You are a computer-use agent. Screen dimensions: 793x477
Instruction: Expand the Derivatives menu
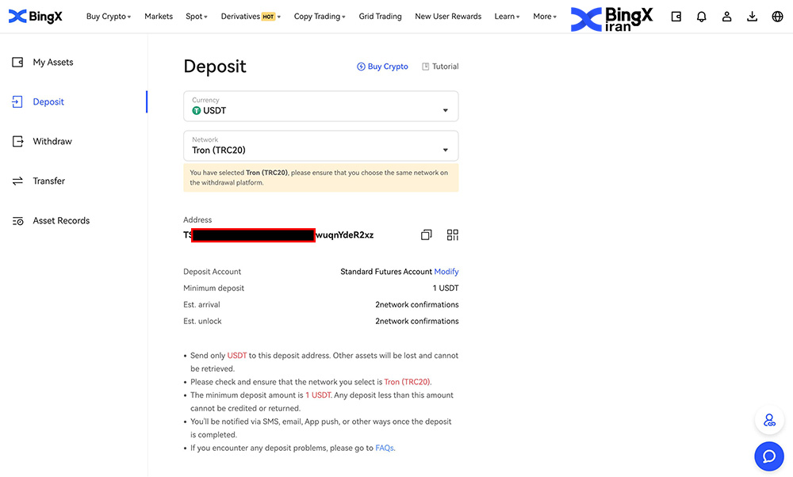251,17
